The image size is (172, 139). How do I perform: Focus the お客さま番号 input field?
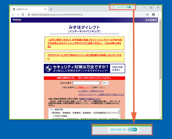tap(86, 83)
